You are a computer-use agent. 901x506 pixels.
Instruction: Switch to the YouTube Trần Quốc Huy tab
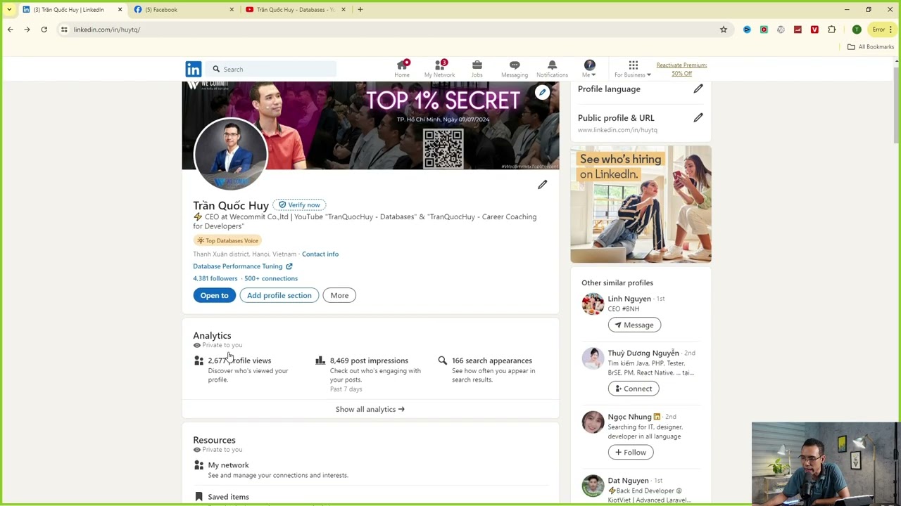[x=296, y=10]
